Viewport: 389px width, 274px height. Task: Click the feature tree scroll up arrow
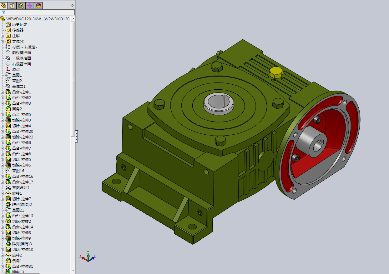(73, 19)
